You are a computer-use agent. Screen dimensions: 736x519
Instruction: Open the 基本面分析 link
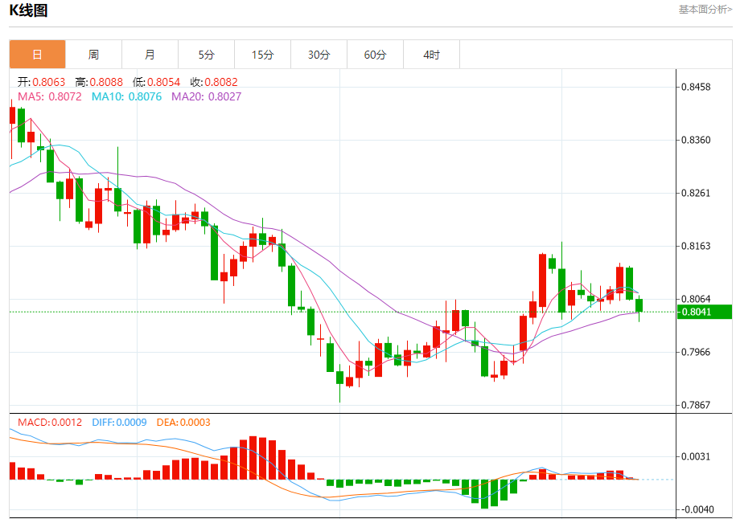[x=705, y=10]
